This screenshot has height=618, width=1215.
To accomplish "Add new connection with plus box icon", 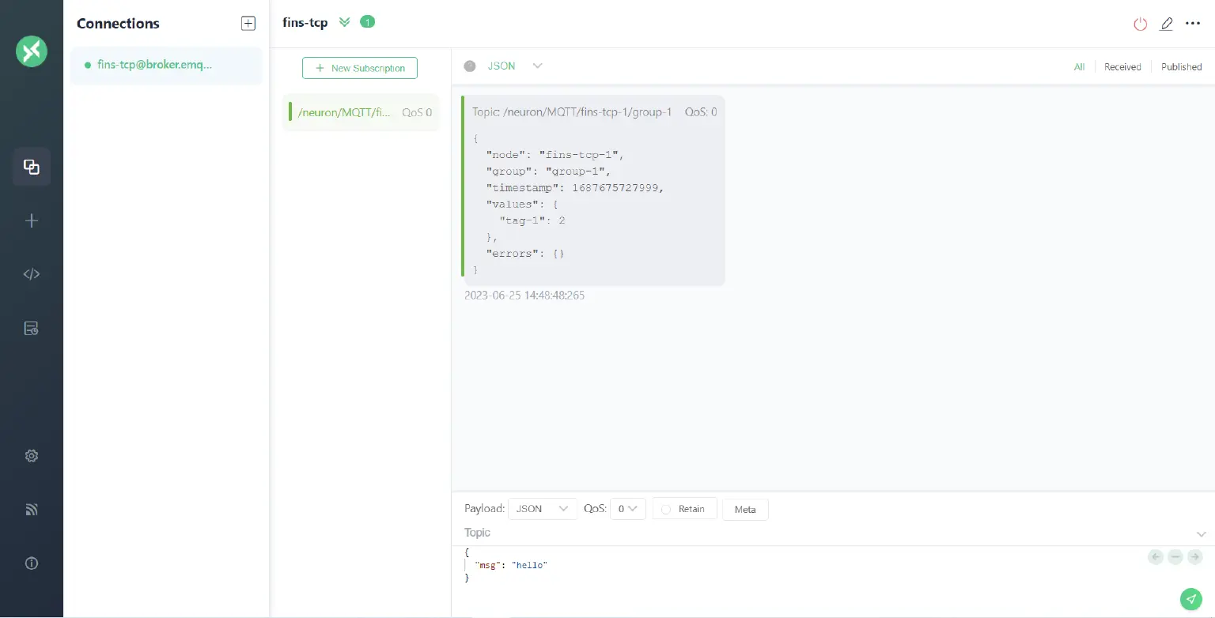I will pyautogui.click(x=248, y=24).
